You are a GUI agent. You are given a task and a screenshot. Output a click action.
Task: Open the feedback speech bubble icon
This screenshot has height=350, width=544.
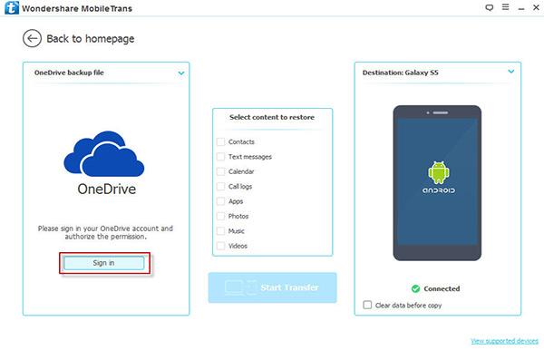[x=490, y=7]
